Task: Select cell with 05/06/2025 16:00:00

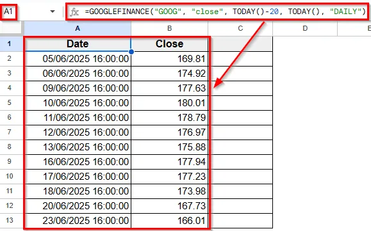Action: (78, 59)
